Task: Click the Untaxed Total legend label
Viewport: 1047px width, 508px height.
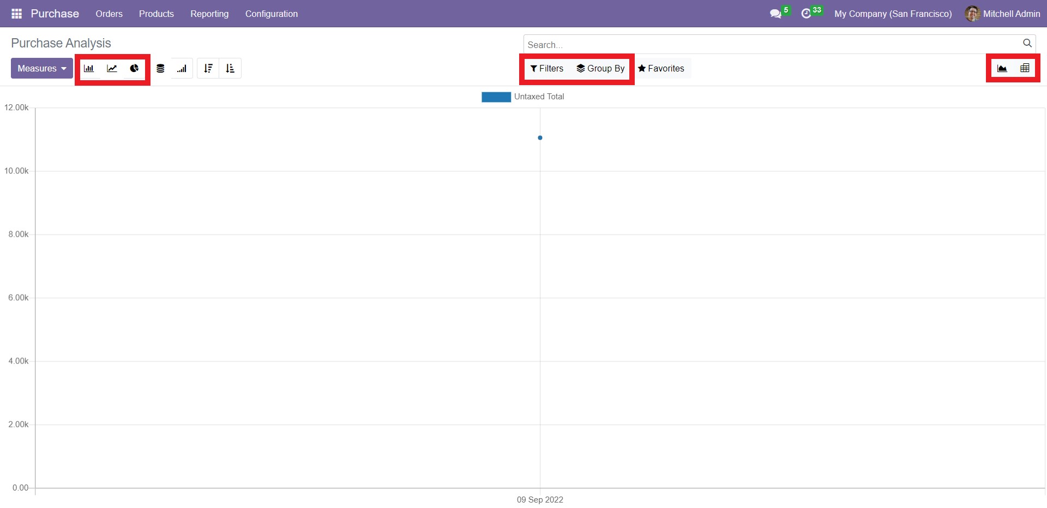Action: (539, 97)
